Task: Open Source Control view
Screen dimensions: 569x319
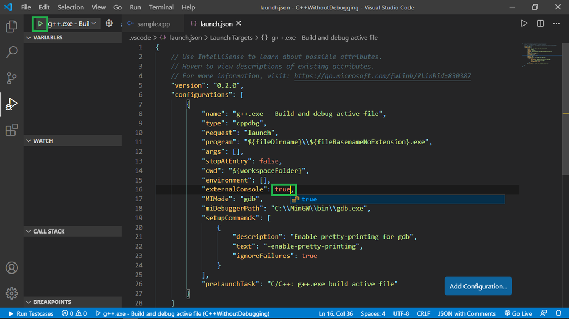Action: 12,78
